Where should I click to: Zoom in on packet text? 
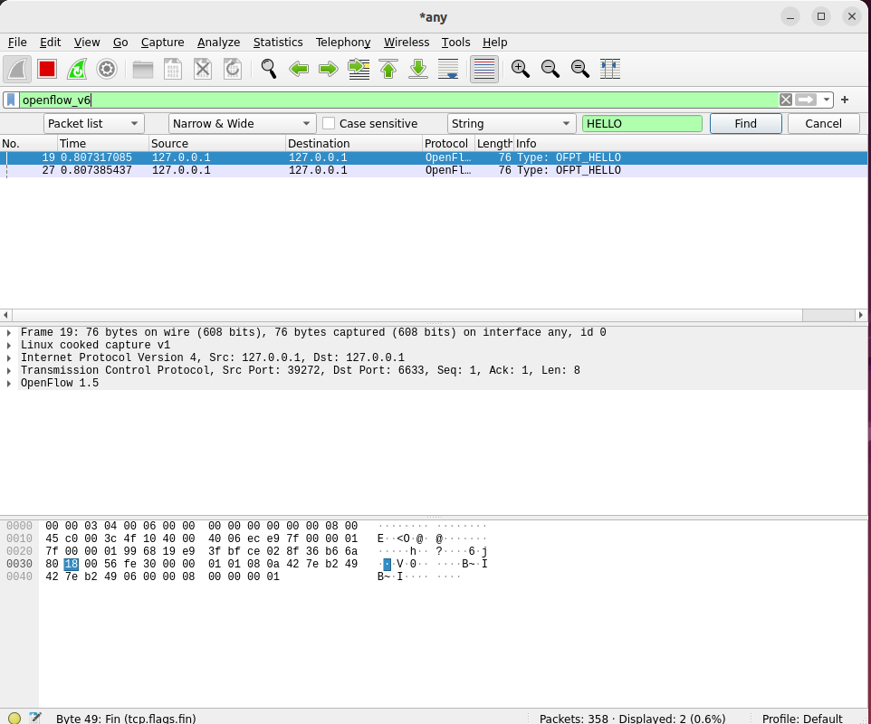[x=521, y=69]
